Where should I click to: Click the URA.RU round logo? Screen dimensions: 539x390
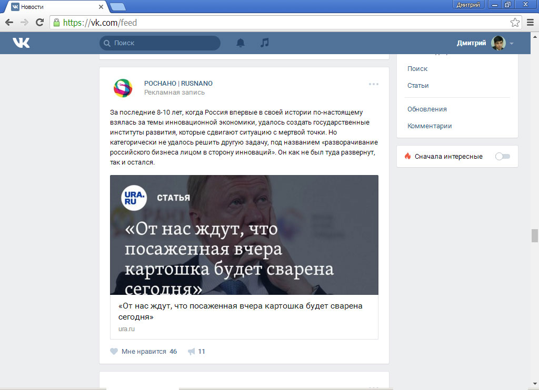pos(134,198)
